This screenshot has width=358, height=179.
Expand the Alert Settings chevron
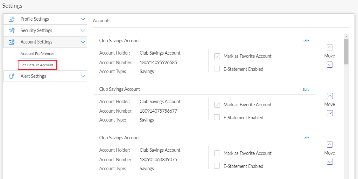coord(83,76)
